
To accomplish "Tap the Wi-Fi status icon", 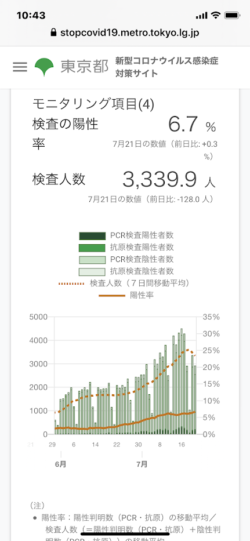I will (x=216, y=16).
